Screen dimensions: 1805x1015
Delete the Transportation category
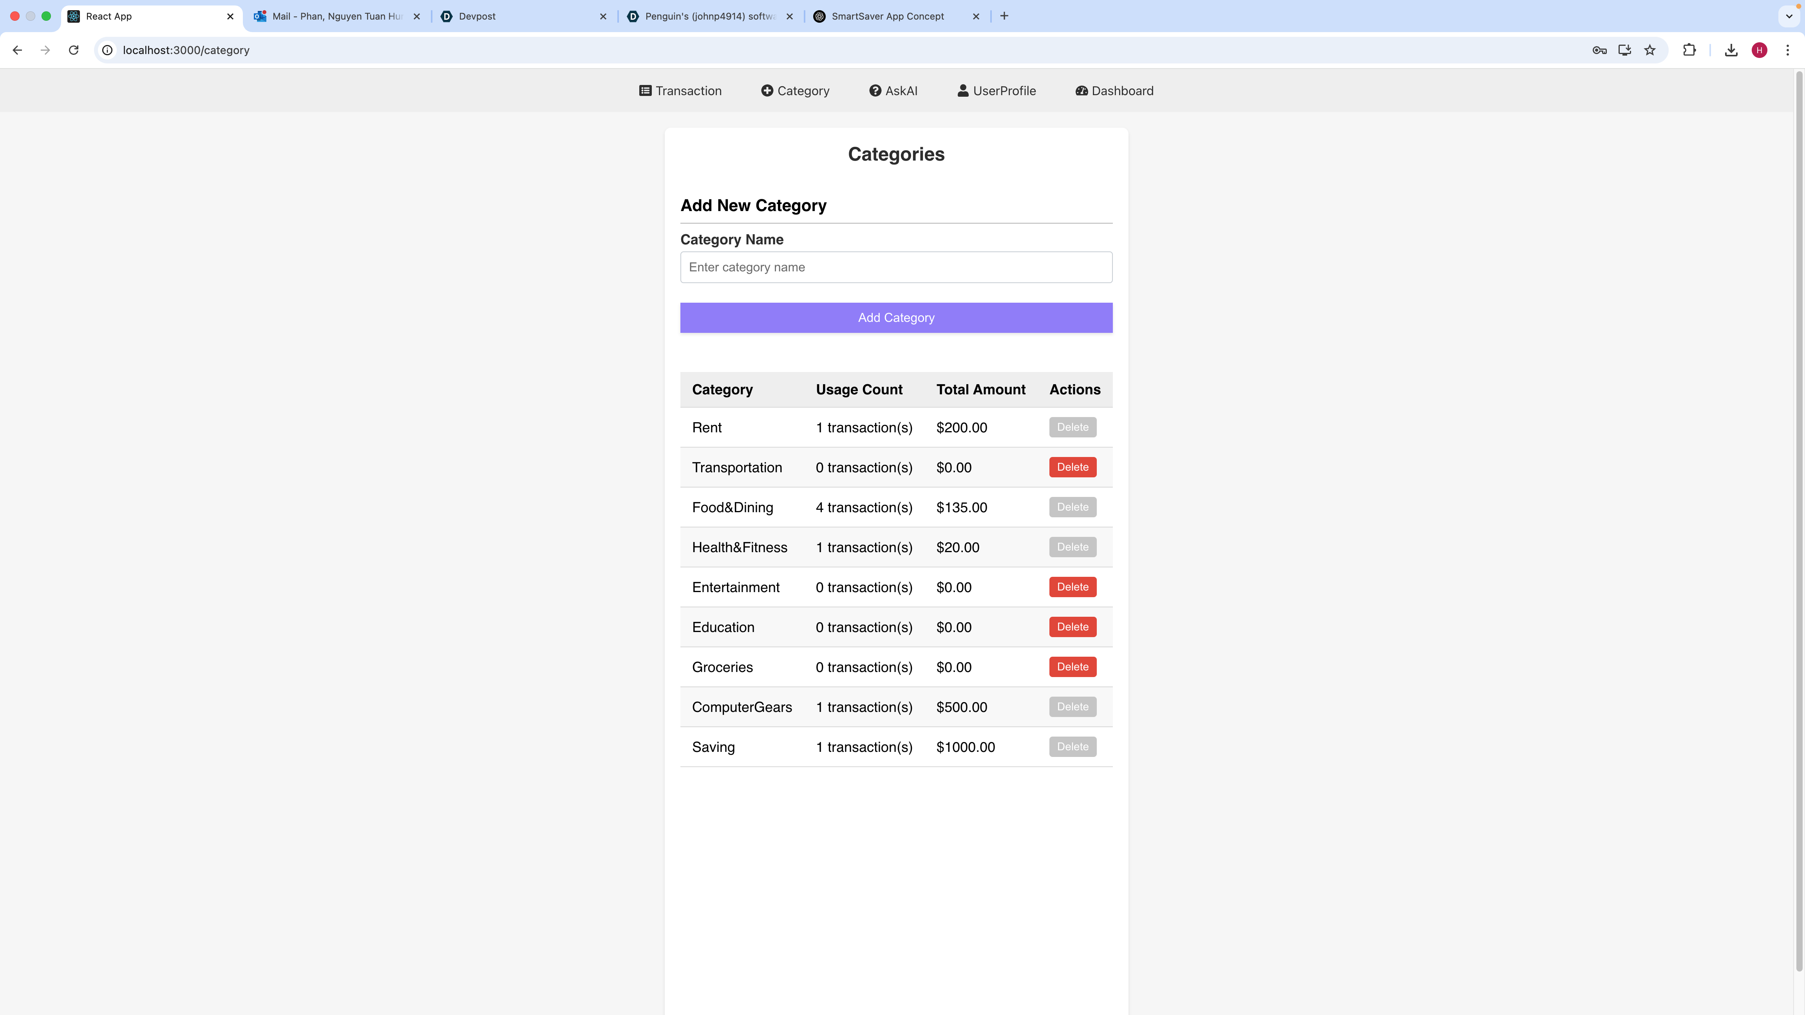[x=1072, y=467]
